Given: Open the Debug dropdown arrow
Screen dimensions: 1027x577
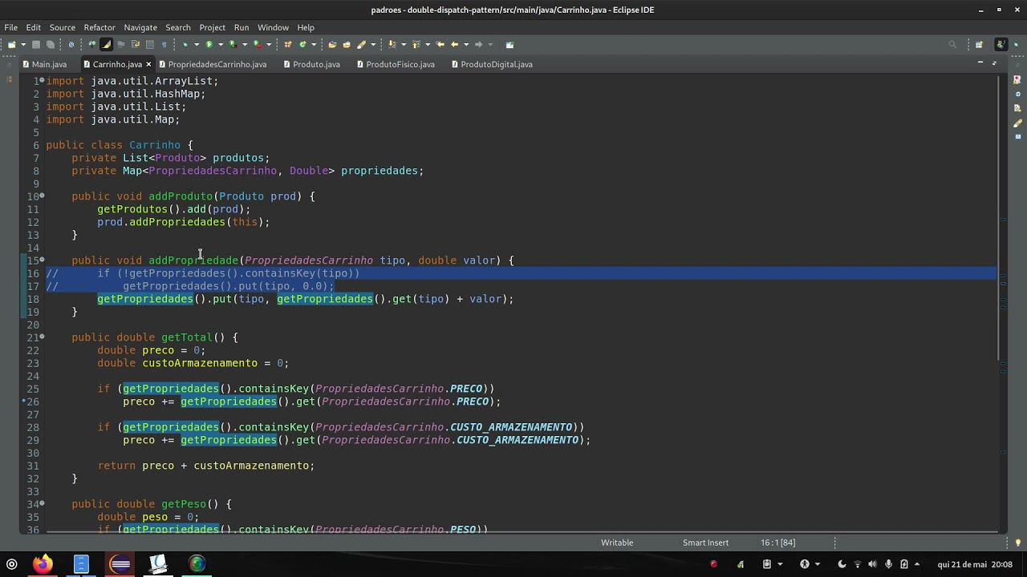Looking at the screenshot, I should pos(197,45).
